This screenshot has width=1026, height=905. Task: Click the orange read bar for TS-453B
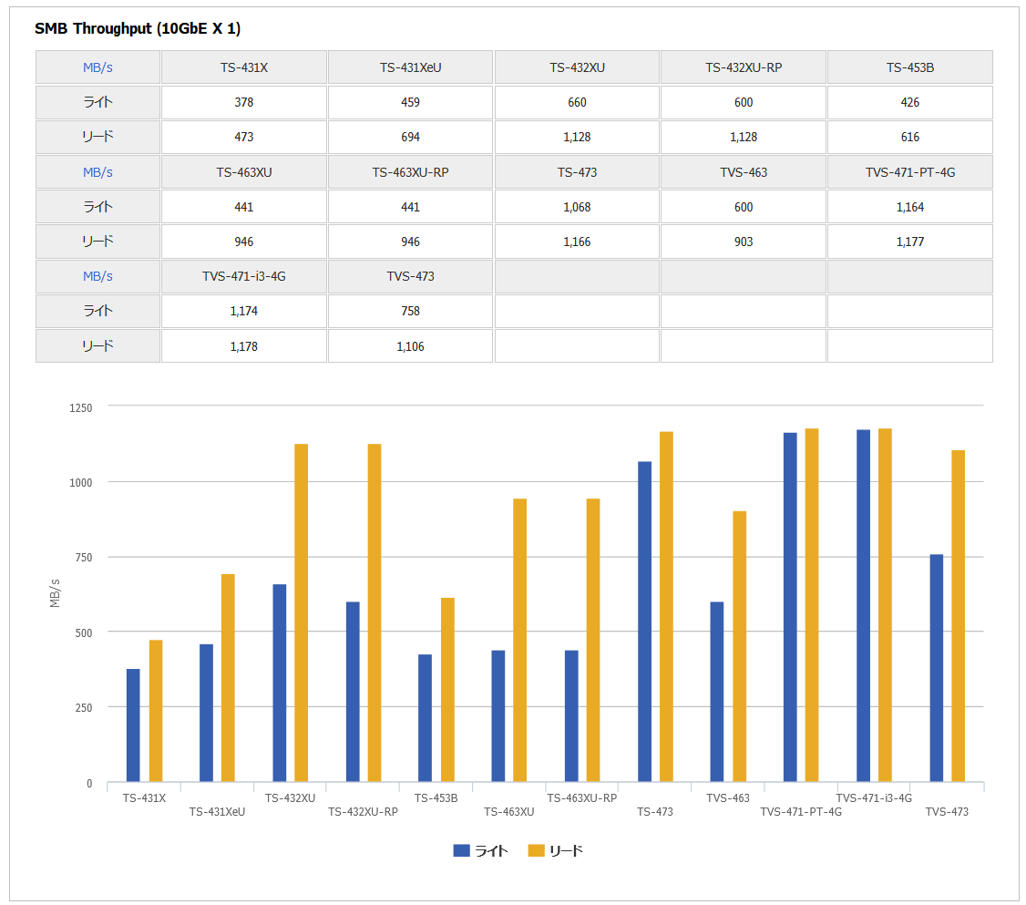[447, 690]
